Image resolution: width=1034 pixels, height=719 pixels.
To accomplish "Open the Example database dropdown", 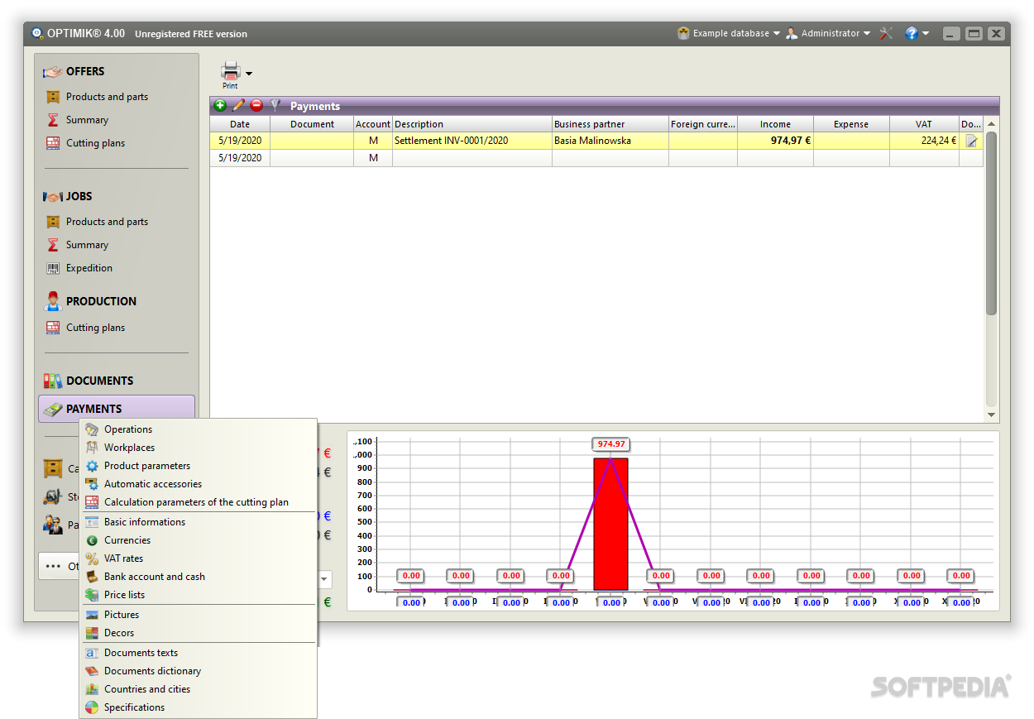I will click(x=729, y=33).
